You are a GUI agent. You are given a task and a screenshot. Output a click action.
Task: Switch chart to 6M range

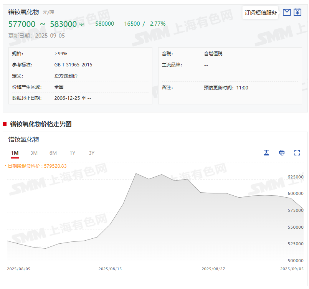pos(53,153)
